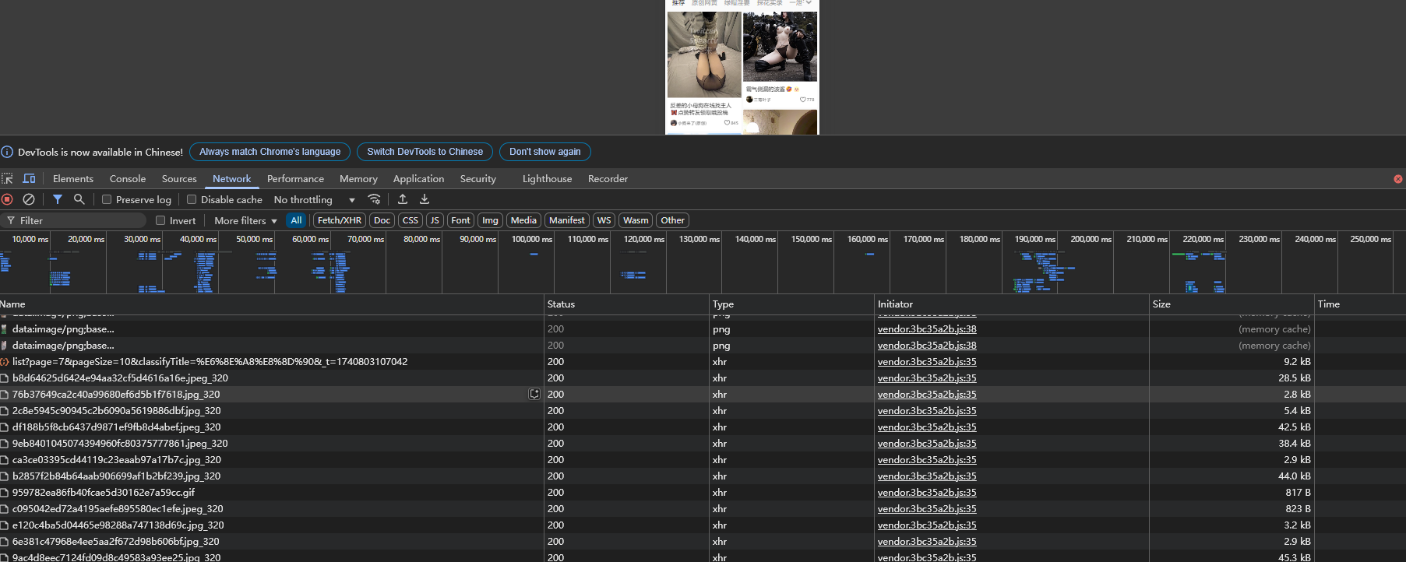Toggle the device toolbar icon
This screenshot has height=562, width=1406.
tap(29, 178)
